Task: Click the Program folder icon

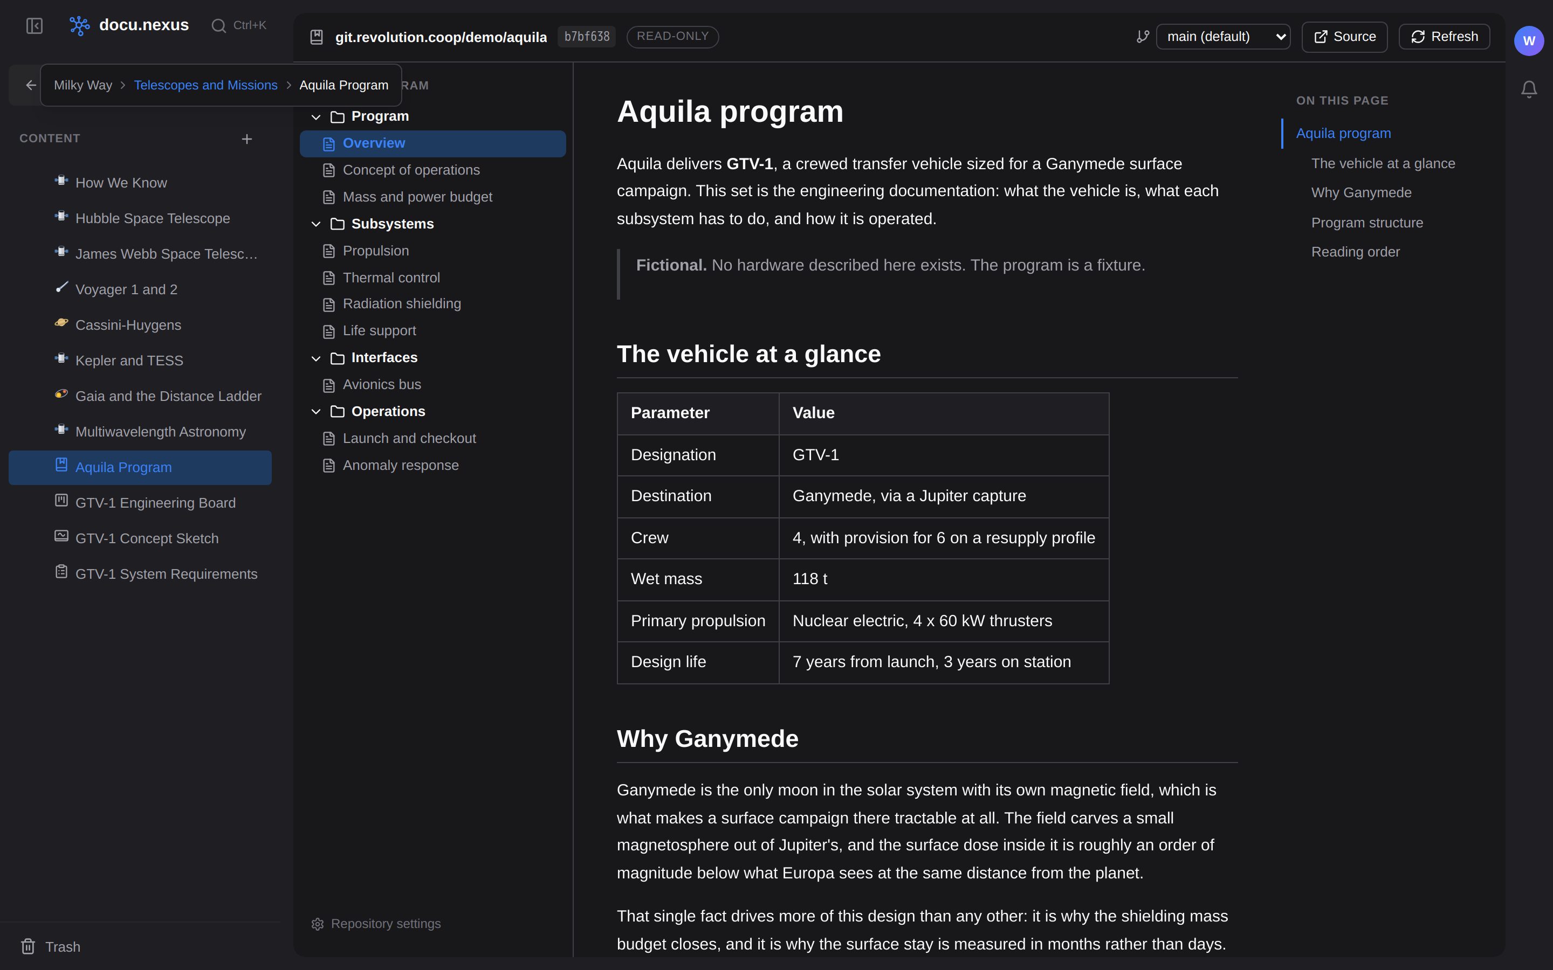Action: [x=338, y=117]
